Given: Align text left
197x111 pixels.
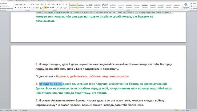Looking at the screenshot, I should (45, 8).
